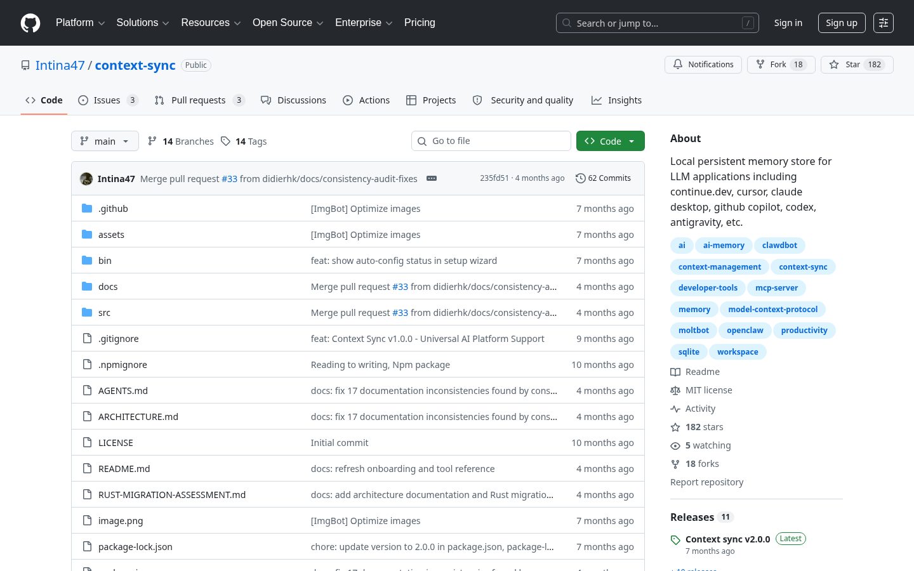
Task: Click the Activity pulse icon
Action: coord(675,409)
